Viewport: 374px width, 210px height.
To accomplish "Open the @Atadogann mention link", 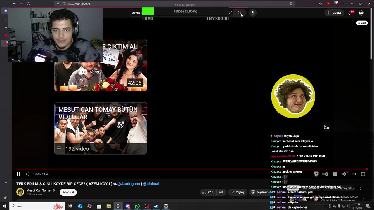I will point(129,184).
